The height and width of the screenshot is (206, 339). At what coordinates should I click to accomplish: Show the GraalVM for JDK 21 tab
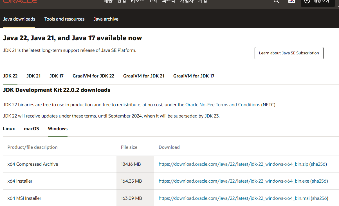[x=144, y=76]
